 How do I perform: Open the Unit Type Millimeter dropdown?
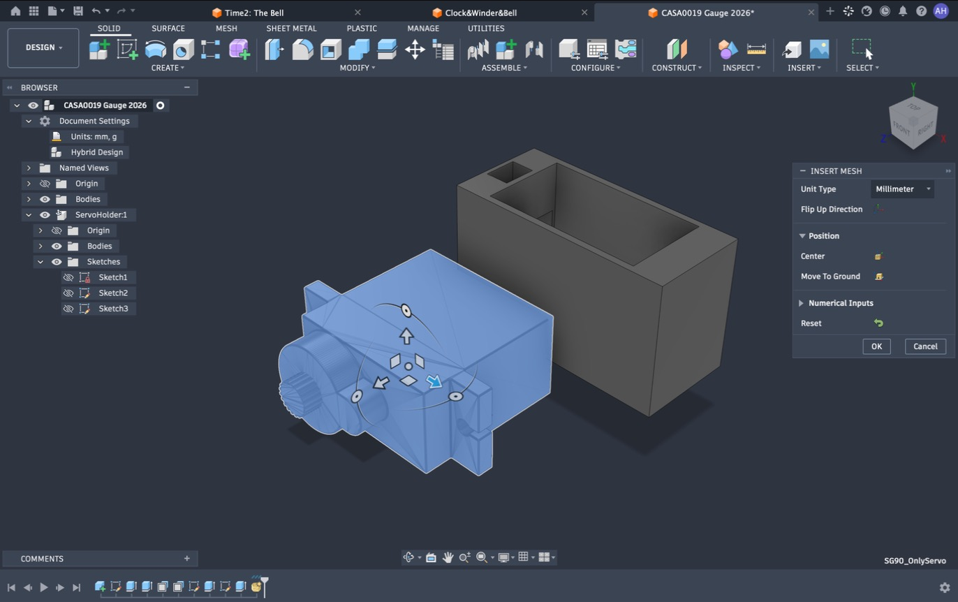(x=902, y=189)
